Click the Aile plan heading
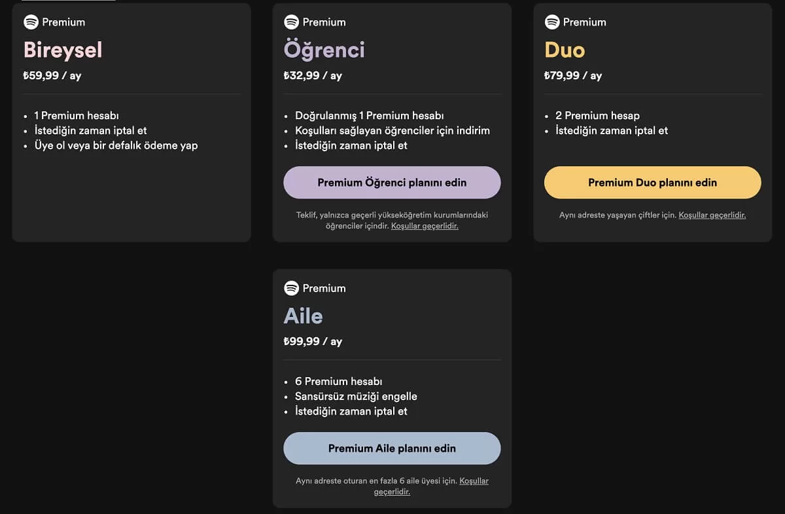 [303, 316]
